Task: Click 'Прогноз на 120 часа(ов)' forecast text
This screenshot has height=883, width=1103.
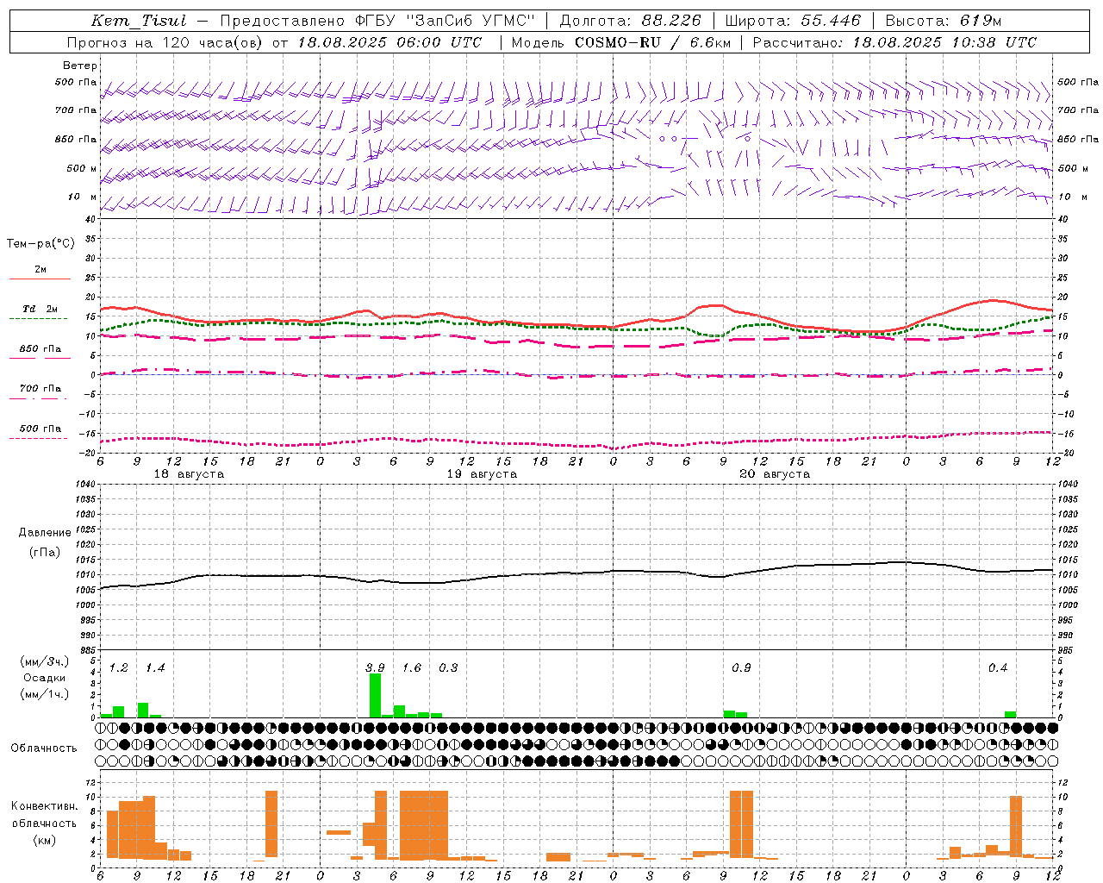Action: [x=165, y=42]
